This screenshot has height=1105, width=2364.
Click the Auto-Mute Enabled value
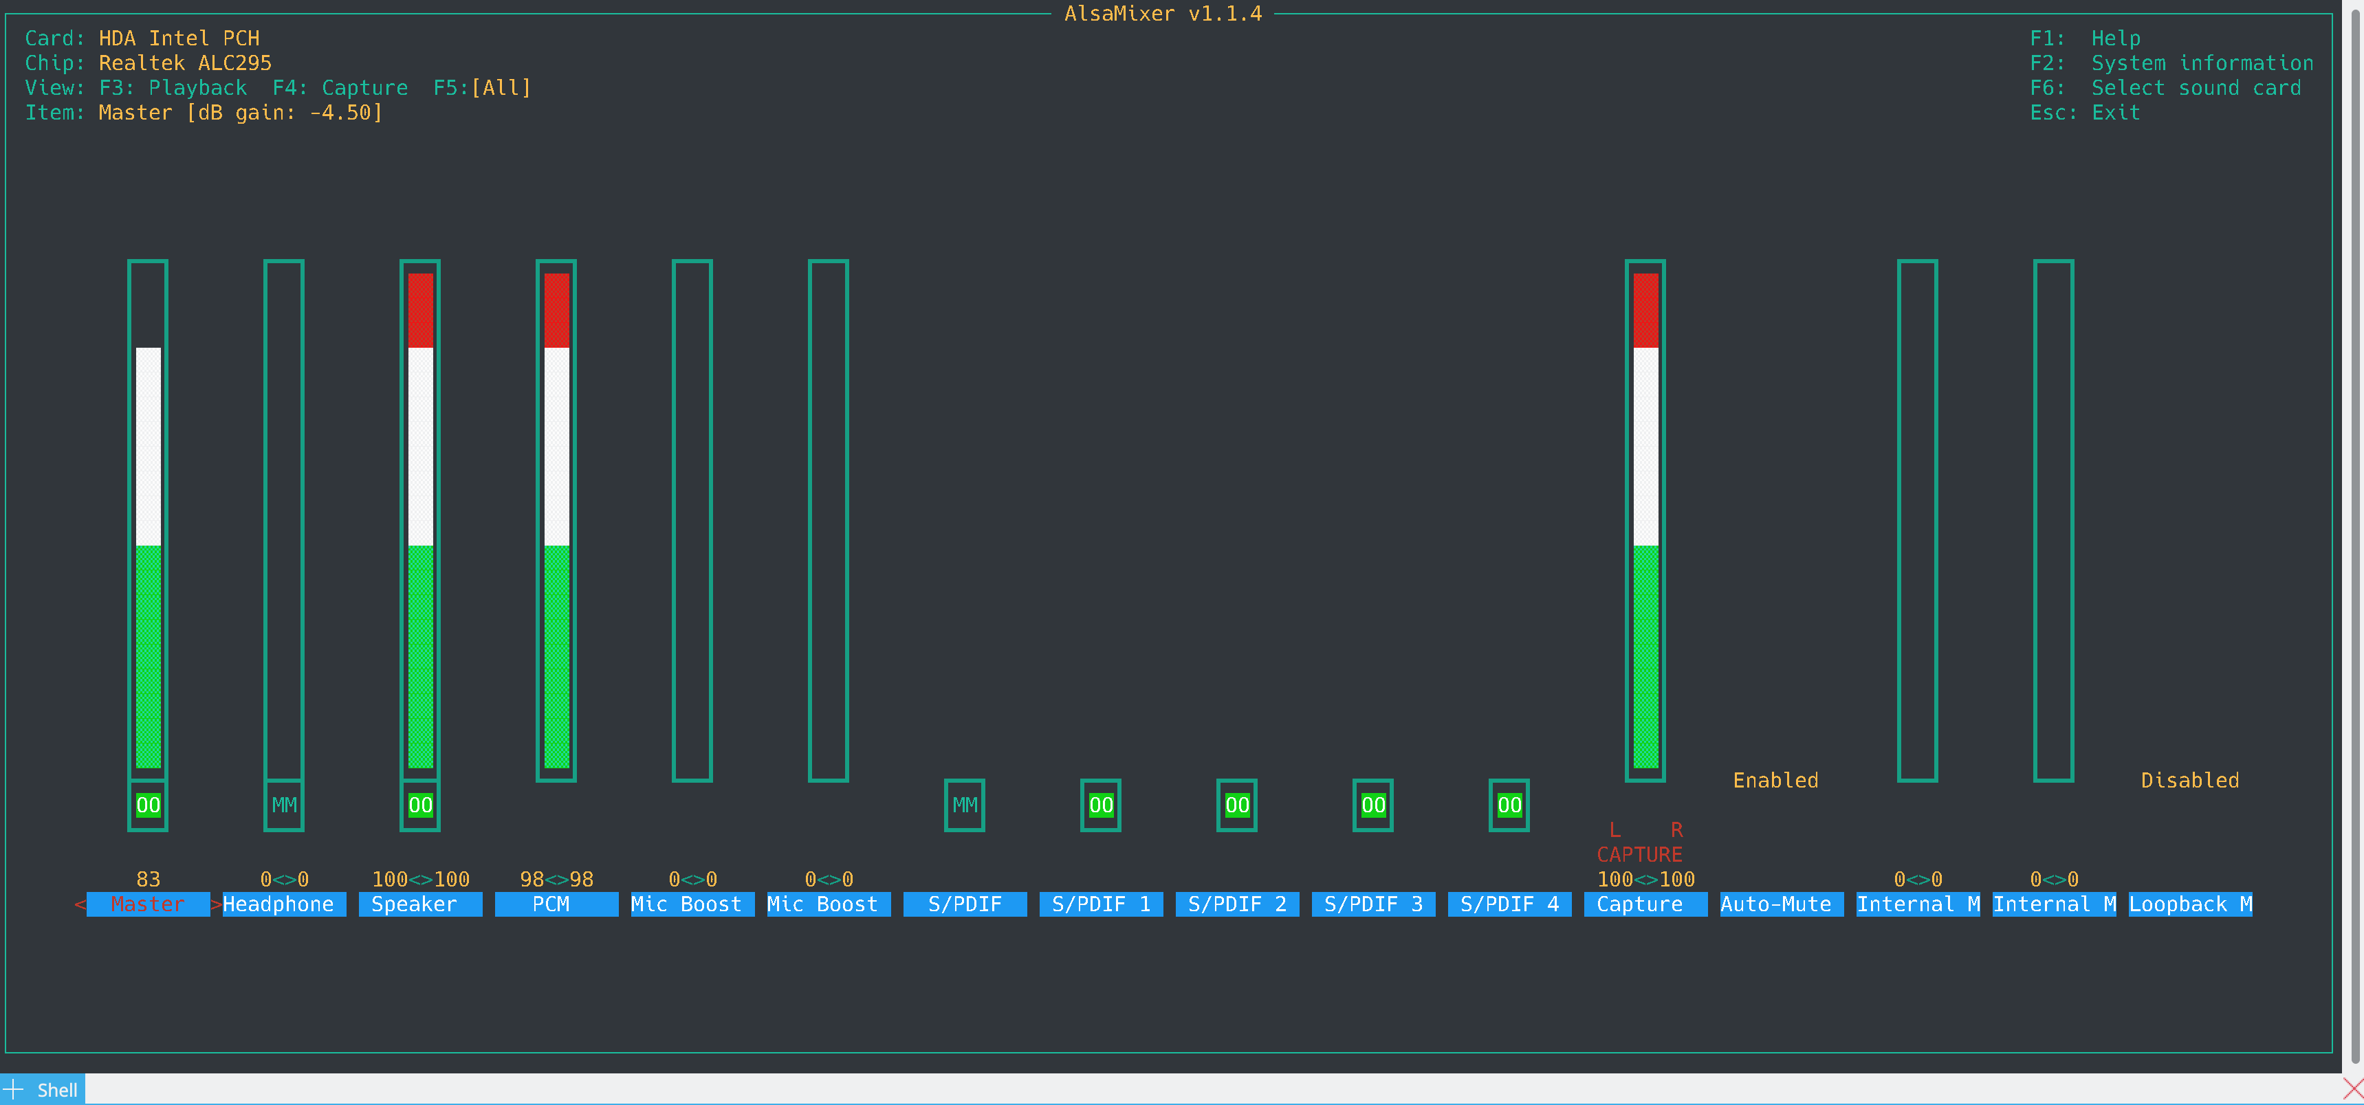[1775, 781]
